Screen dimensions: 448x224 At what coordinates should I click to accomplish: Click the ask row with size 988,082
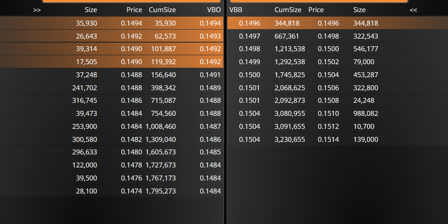click(x=338, y=114)
